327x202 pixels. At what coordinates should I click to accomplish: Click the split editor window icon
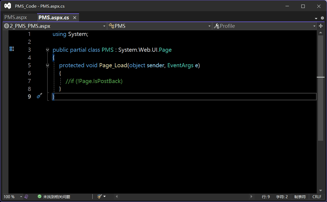[321, 26]
